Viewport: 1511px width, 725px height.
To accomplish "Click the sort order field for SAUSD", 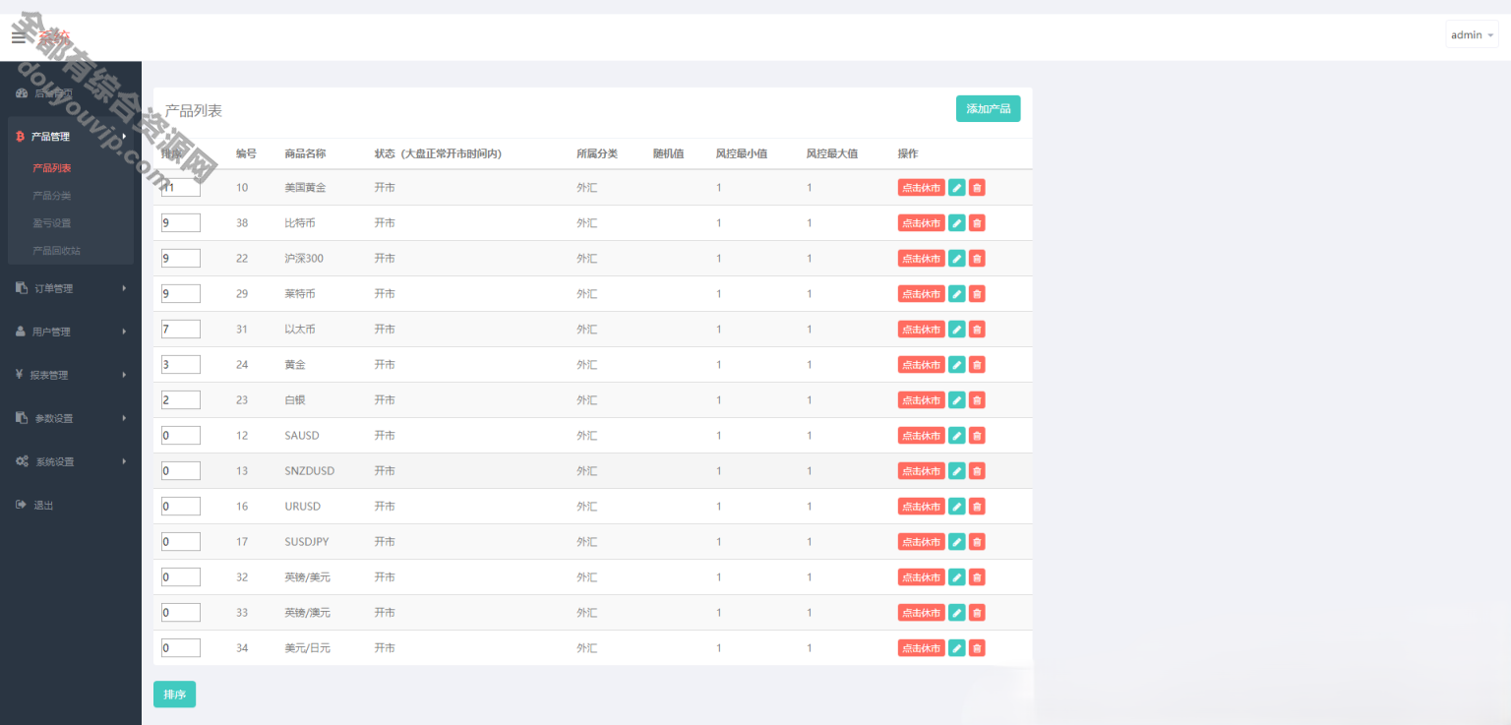I will [181, 436].
